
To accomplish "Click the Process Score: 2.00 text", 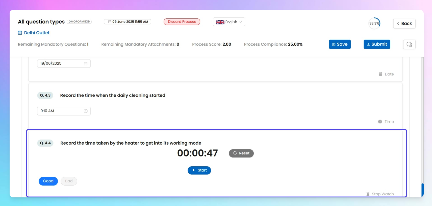I will [212, 44].
